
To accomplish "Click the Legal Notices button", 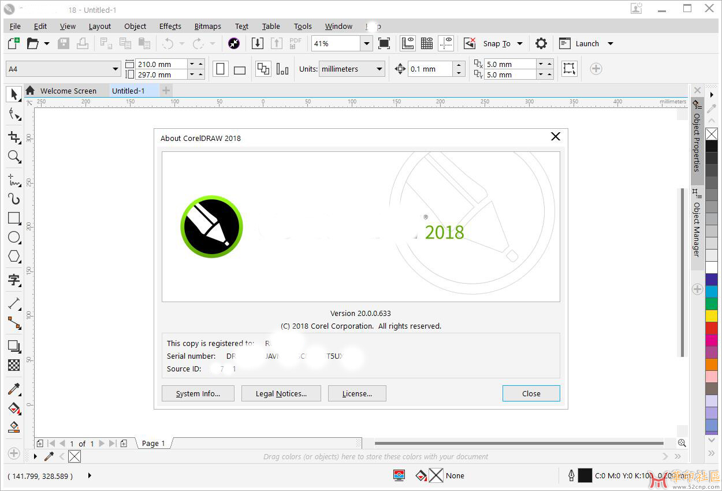I will (x=281, y=393).
